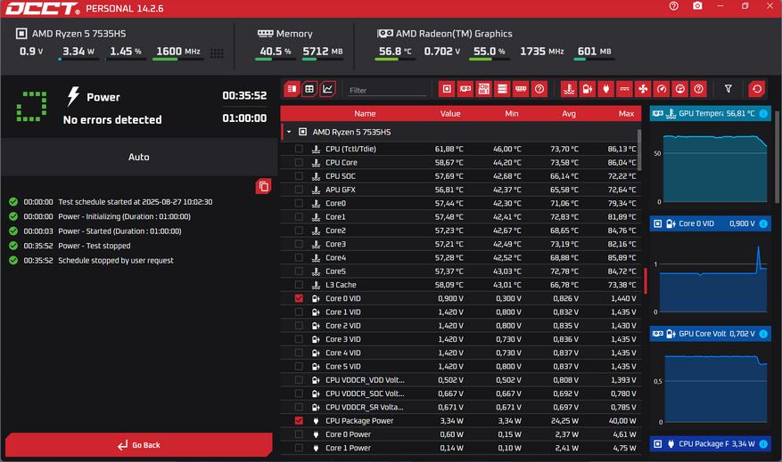
Task: Click the GPU 55.0 % load bar
Action: [x=489, y=60]
